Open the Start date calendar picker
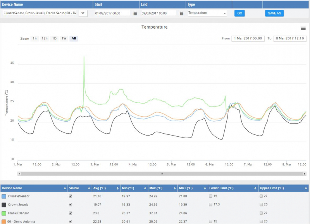 pyautogui.click(x=135, y=14)
